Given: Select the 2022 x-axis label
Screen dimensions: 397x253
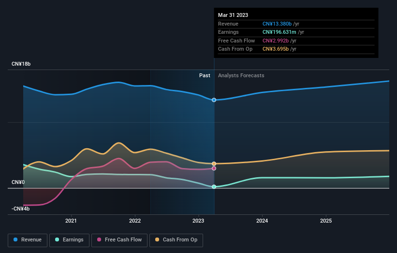Looking at the screenshot, I should (135, 221).
